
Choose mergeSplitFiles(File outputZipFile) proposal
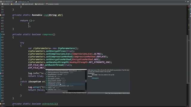[x=66, y=86]
